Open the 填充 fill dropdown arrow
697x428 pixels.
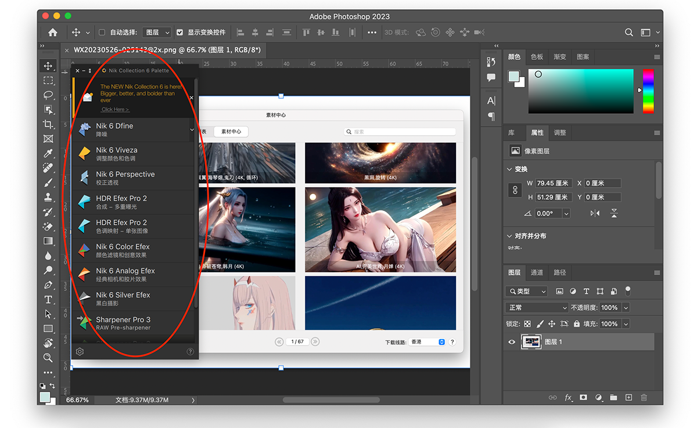(x=626, y=323)
